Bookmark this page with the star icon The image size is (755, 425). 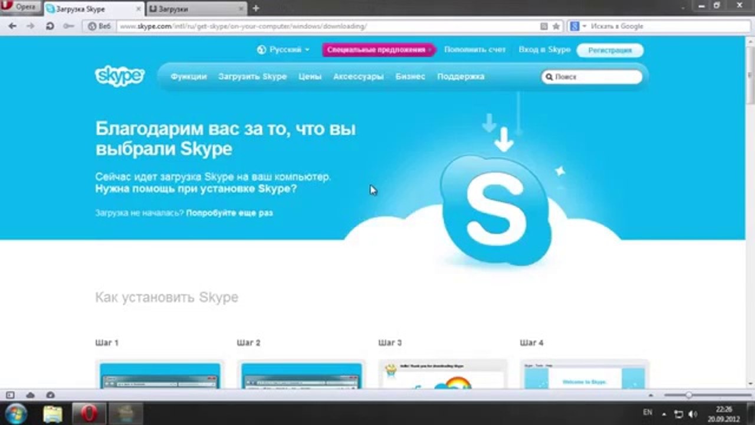[556, 26]
